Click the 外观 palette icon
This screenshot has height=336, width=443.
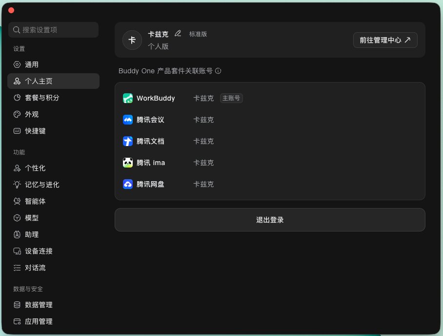click(17, 114)
